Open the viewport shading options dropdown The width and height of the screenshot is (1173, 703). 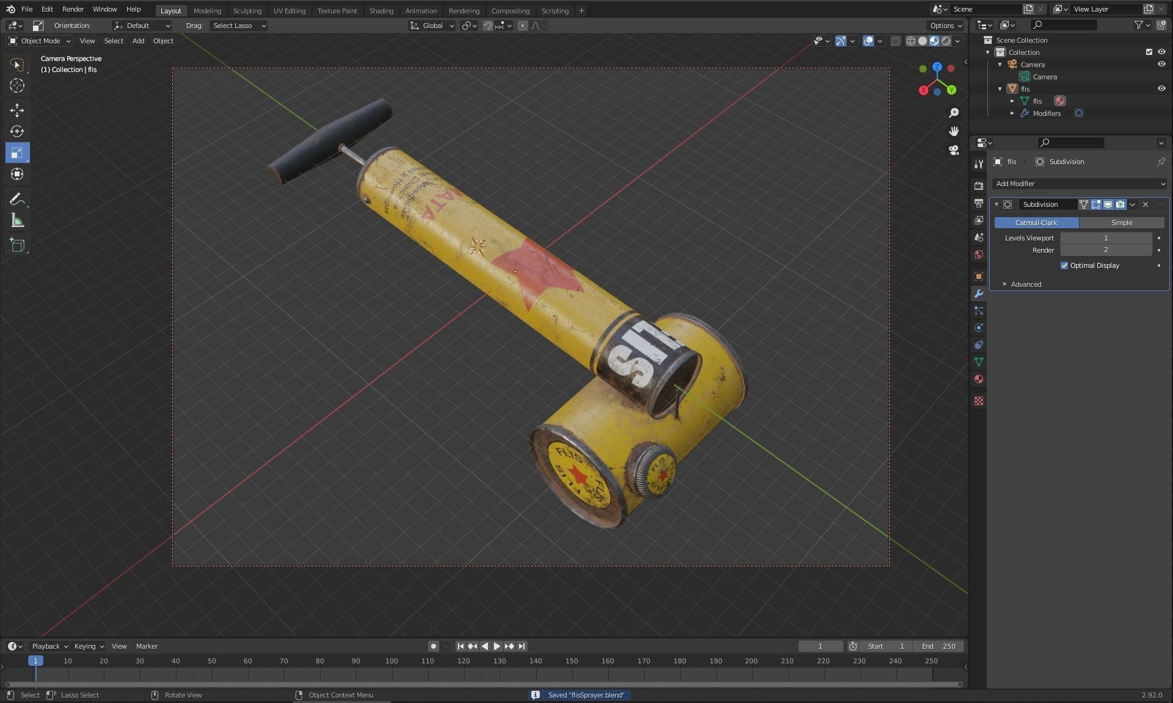957,41
